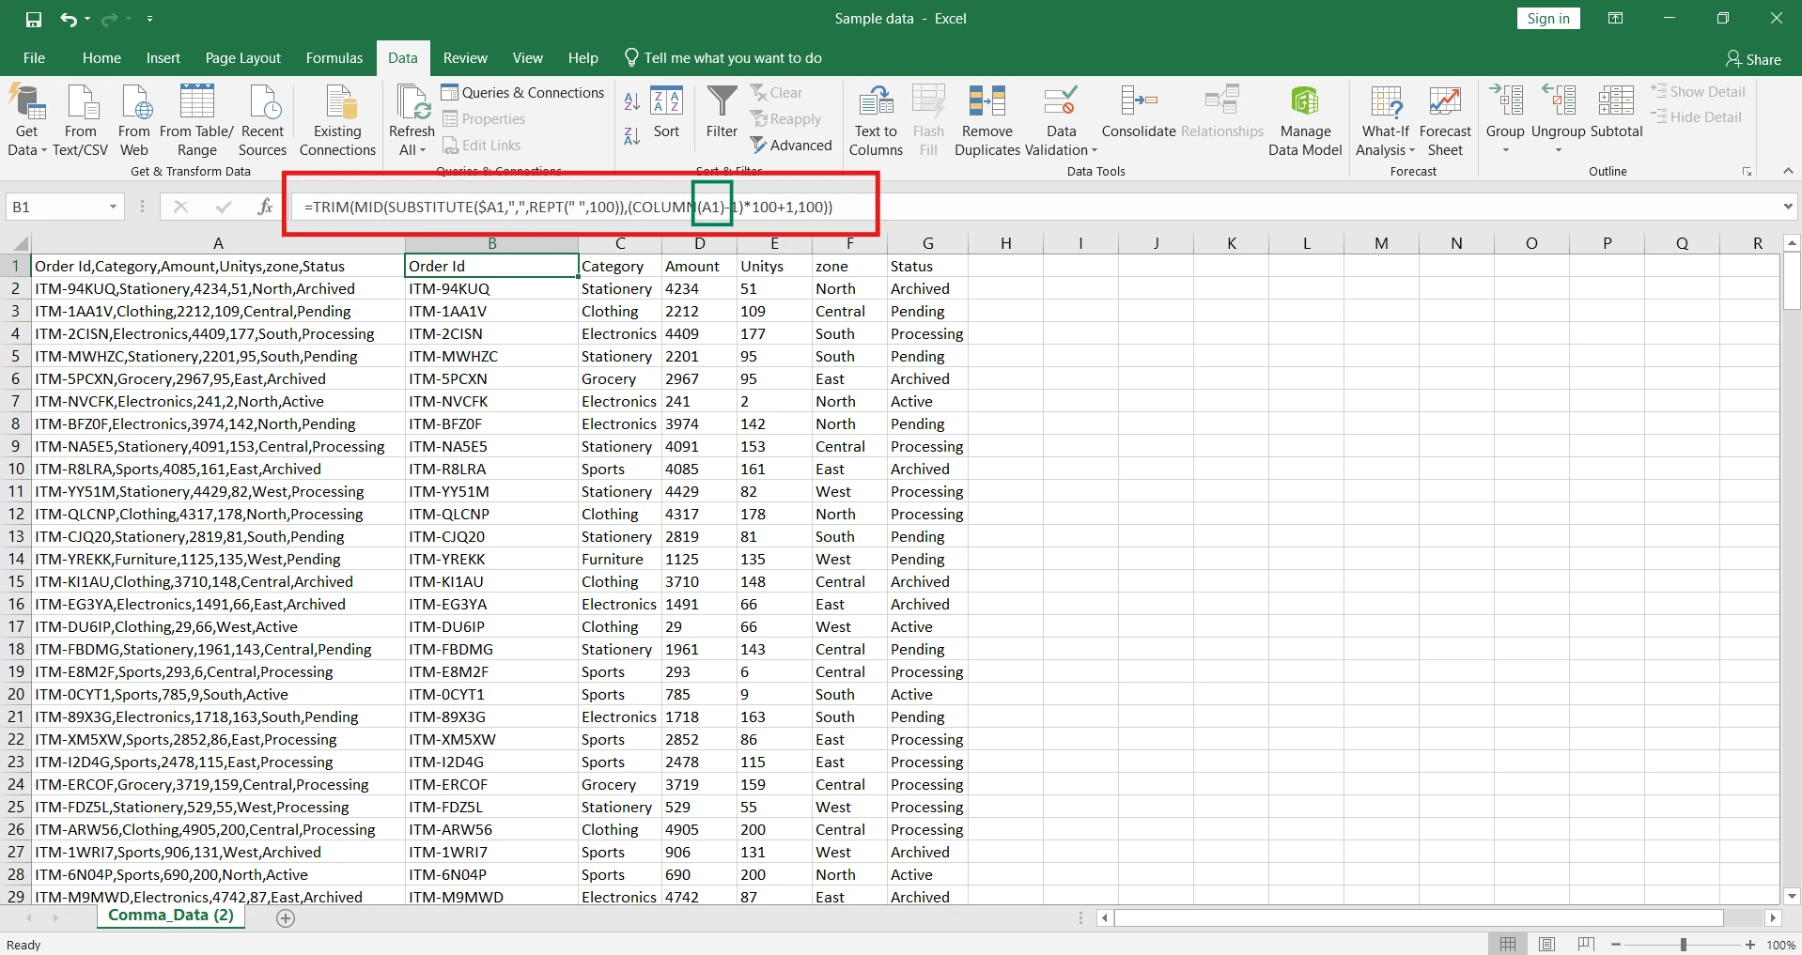Switch to Page Break Preview view

click(x=1587, y=945)
